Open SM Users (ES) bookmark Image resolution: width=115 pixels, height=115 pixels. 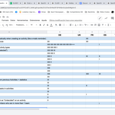tap(7, 12)
